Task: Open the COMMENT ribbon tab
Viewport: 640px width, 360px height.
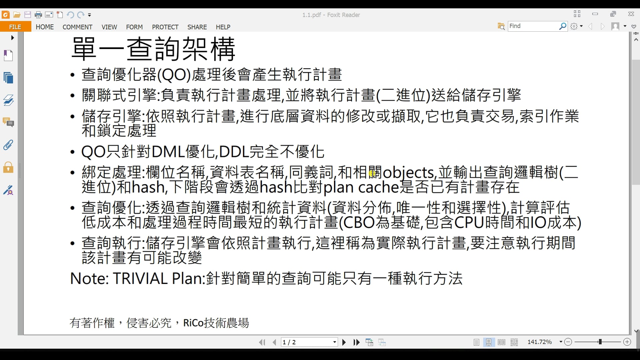Action: tap(77, 27)
